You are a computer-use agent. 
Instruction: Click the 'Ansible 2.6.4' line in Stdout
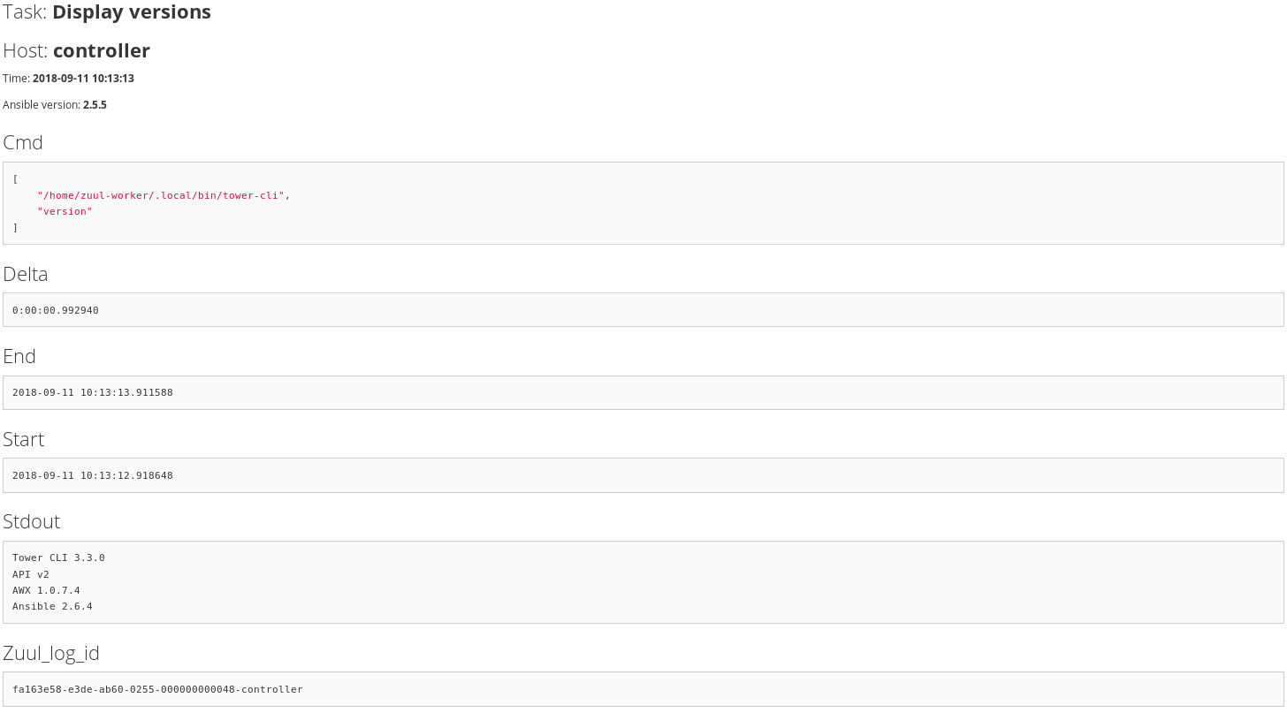(x=52, y=607)
